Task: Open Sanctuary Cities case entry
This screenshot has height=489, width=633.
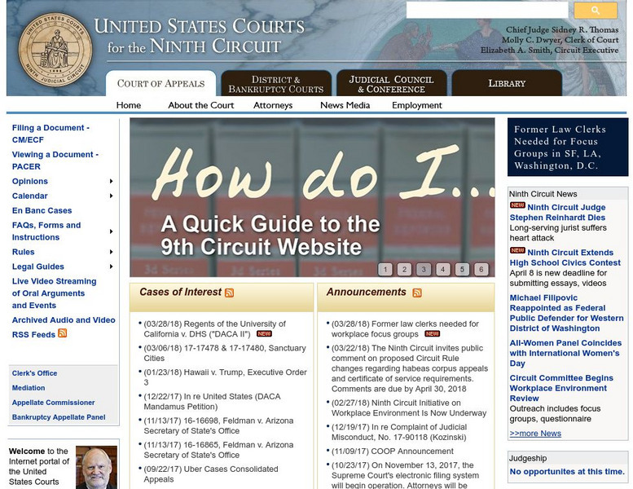Action: [225, 353]
